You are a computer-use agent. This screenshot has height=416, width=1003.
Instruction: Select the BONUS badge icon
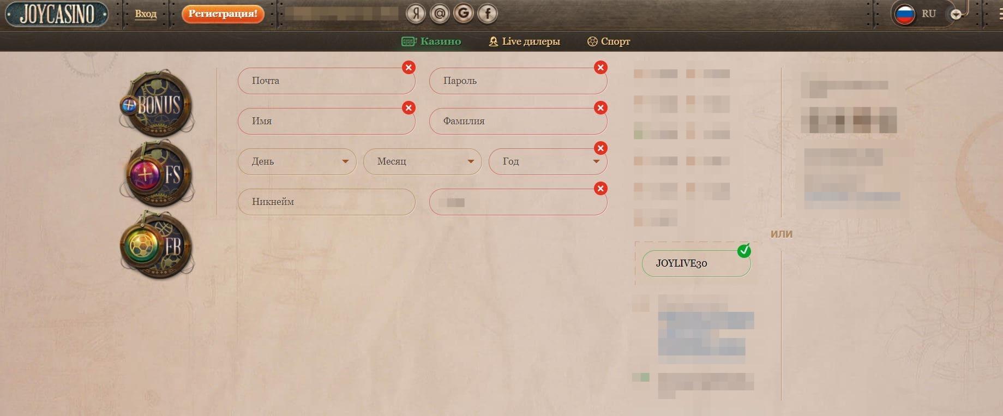(157, 104)
